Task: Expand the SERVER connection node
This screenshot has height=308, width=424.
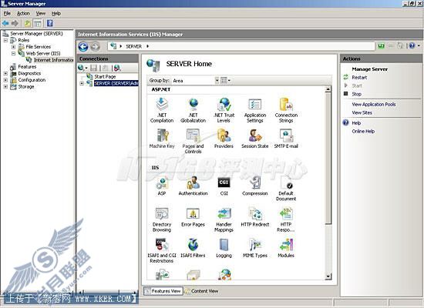Action: tap(82, 83)
